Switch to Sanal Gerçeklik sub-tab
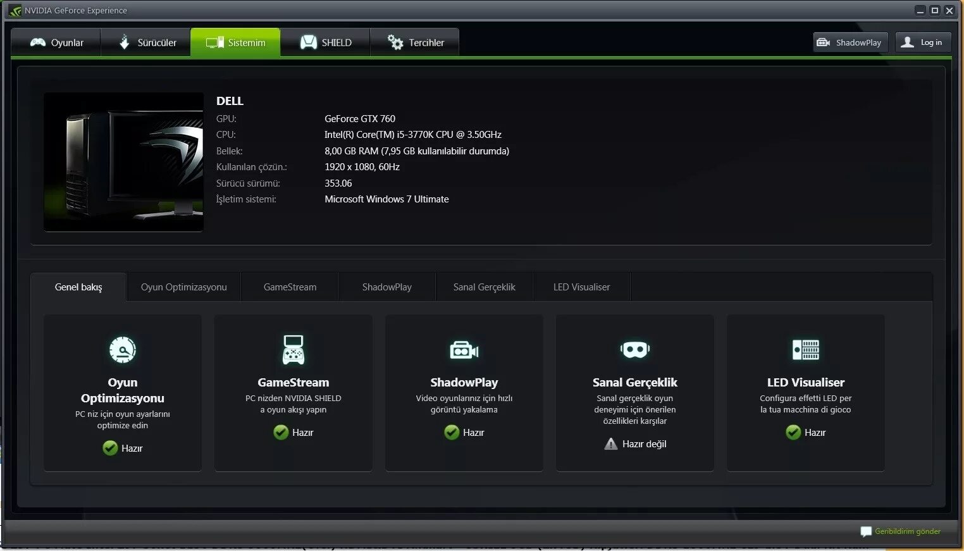Screen dimensions: 964x551 coord(484,287)
